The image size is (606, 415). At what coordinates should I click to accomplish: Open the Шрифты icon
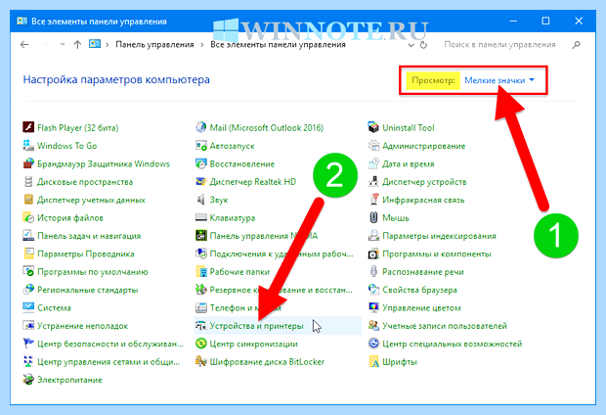(x=373, y=361)
